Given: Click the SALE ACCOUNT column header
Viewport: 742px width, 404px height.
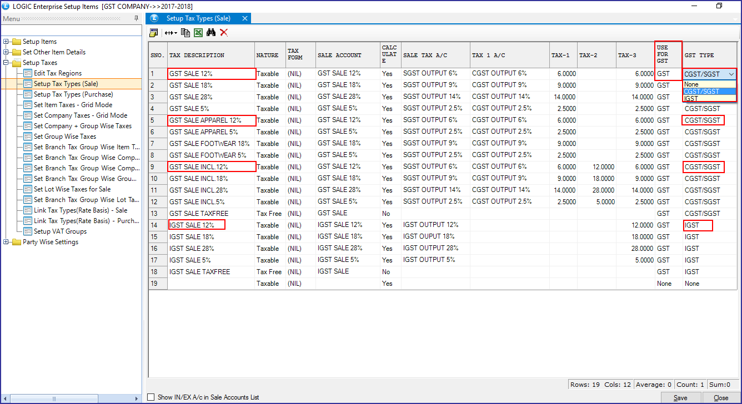Looking at the screenshot, I should coord(348,55).
